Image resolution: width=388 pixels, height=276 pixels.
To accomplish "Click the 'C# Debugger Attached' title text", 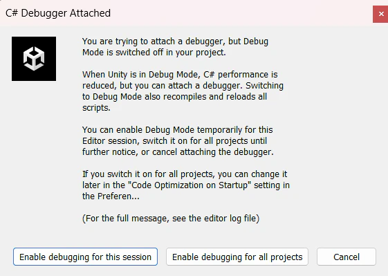I will [x=58, y=13].
